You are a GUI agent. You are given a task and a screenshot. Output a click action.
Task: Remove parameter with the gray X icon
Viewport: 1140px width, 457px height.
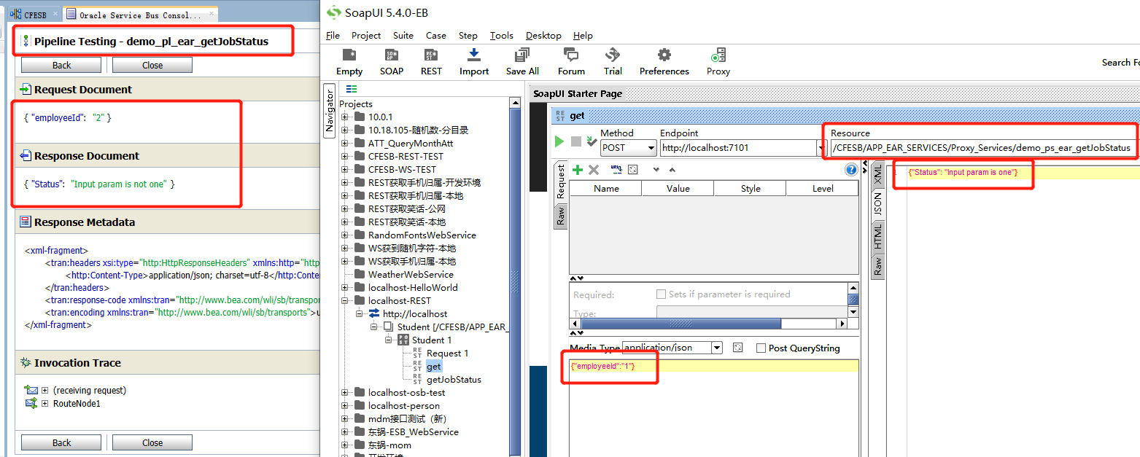tap(594, 170)
